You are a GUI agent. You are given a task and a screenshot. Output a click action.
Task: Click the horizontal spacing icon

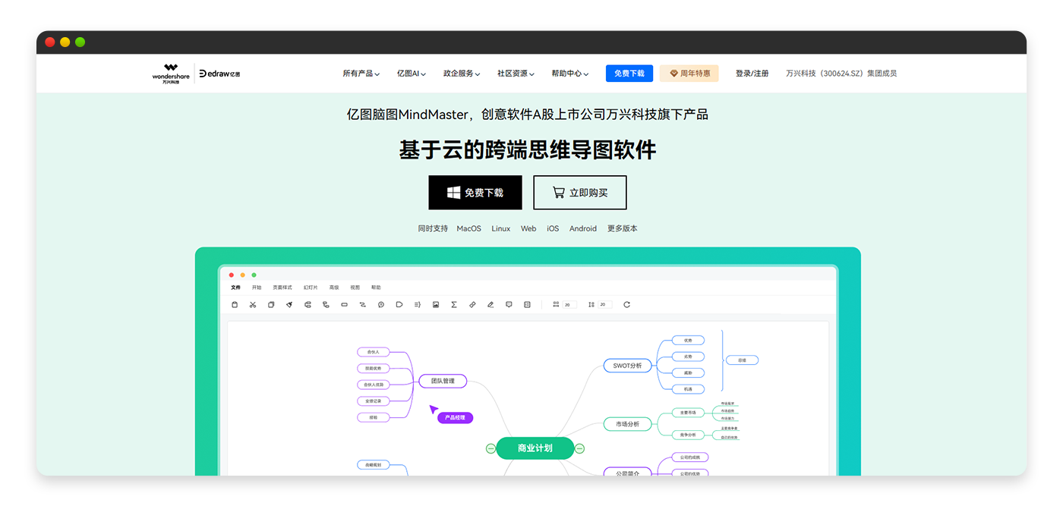click(556, 304)
